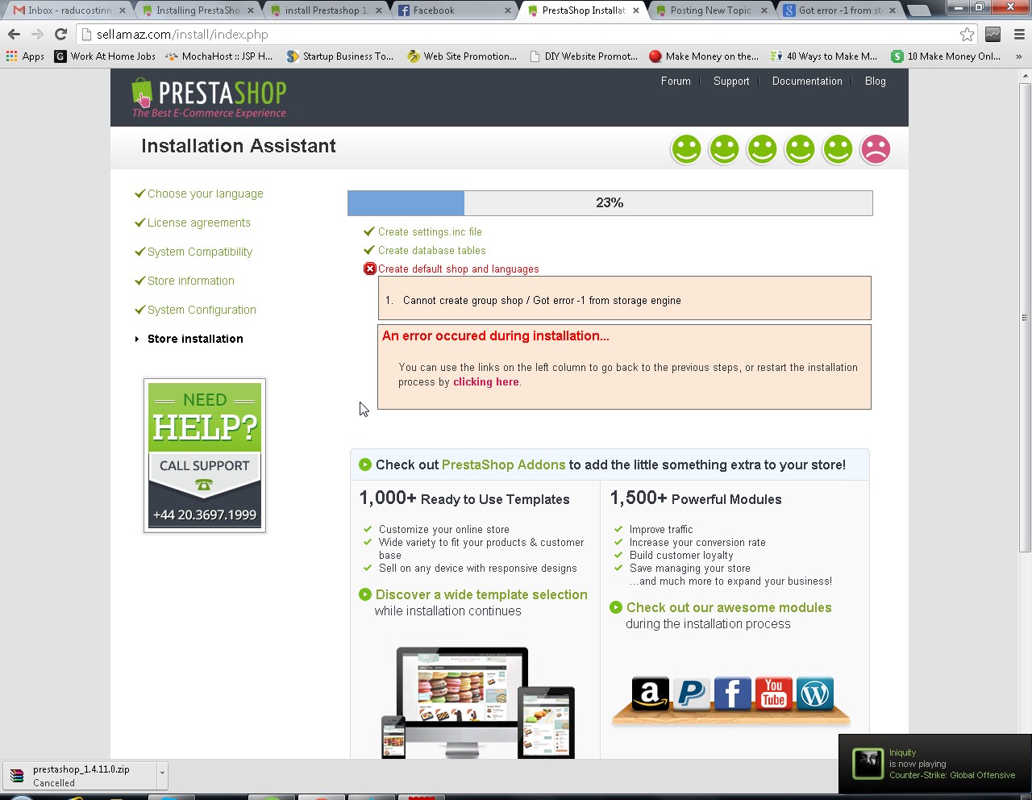Click the PrestaShop logo in the header
Viewport: 1032px width, 800px height.
pos(209,98)
